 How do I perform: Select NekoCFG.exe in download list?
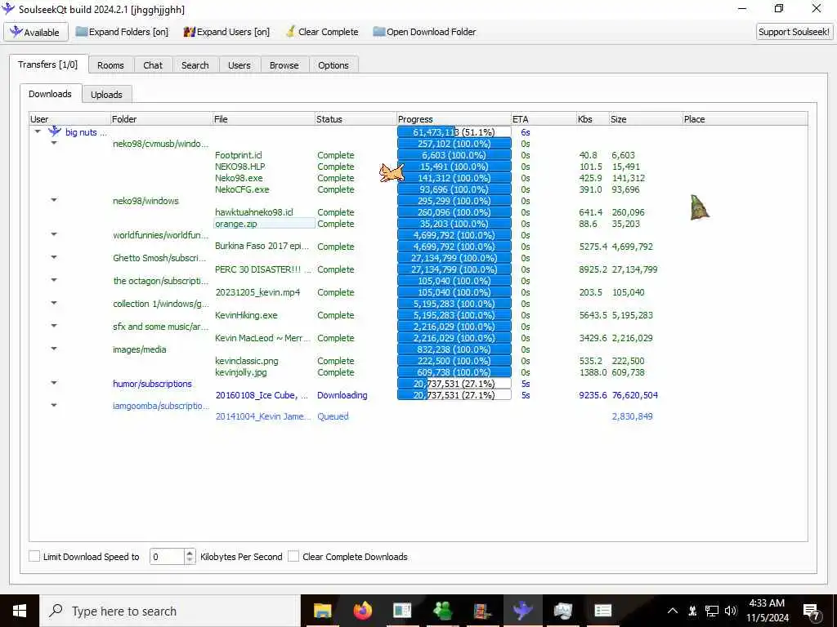point(242,189)
